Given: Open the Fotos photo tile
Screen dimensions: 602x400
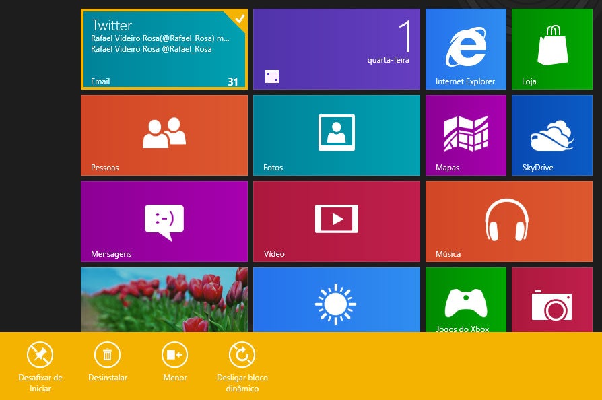Looking at the screenshot, I should point(336,135).
